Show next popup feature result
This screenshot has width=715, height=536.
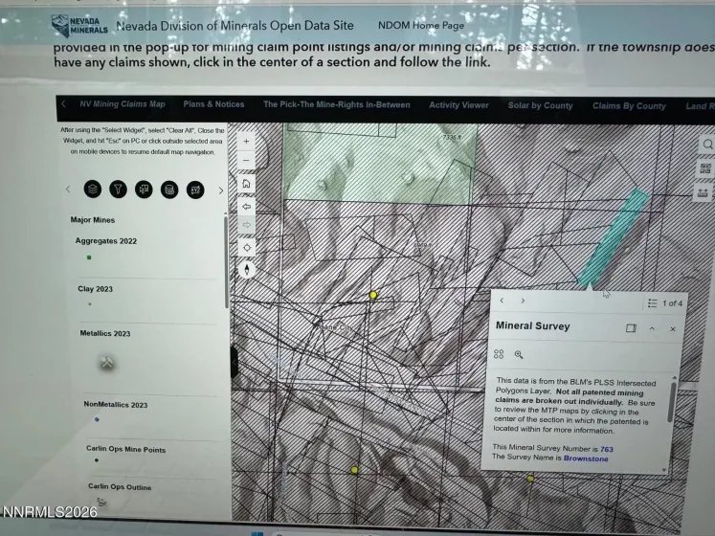[x=523, y=301]
